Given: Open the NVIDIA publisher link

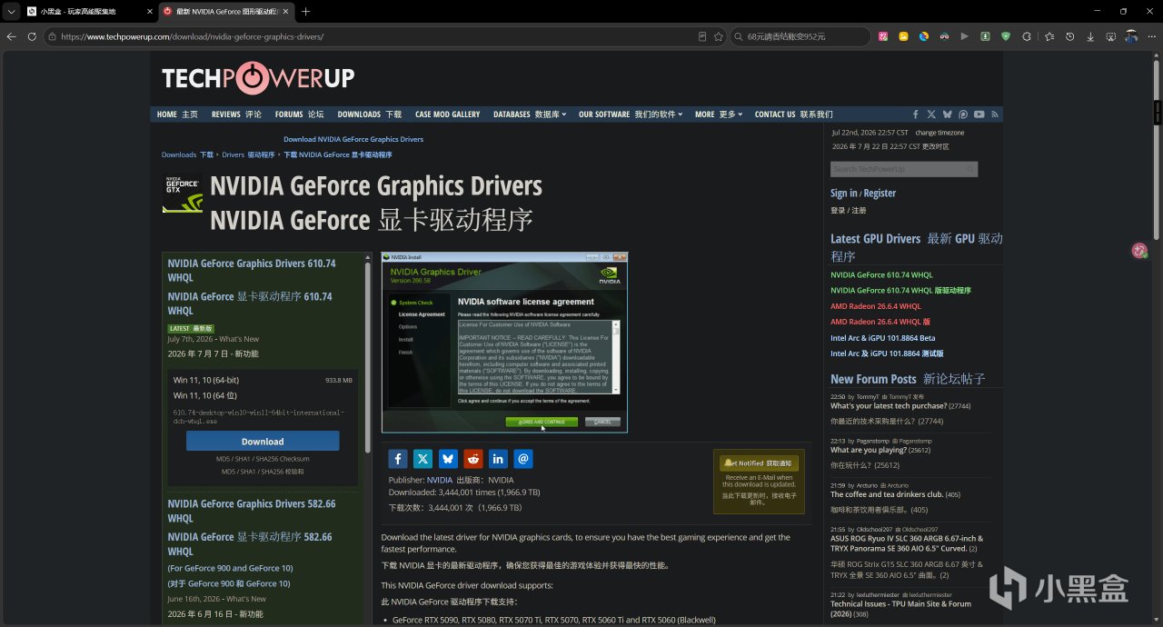Looking at the screenshot, I should [x=440, y=480].
